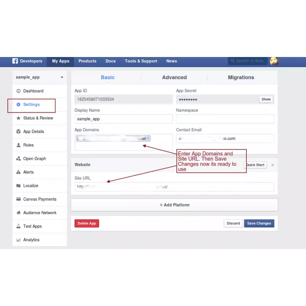The image size is (306, 306).
Task: Open the Dashboard icon in sidebar
Action: tap(18, 91)
